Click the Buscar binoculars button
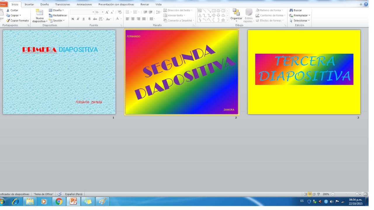 coord(296,10)
